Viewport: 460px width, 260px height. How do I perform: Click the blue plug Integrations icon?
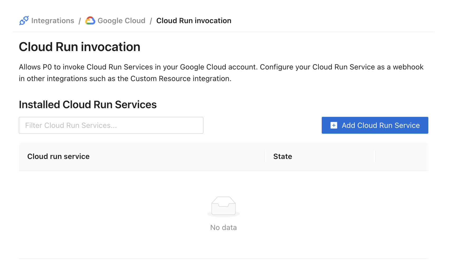pos(24,21)
